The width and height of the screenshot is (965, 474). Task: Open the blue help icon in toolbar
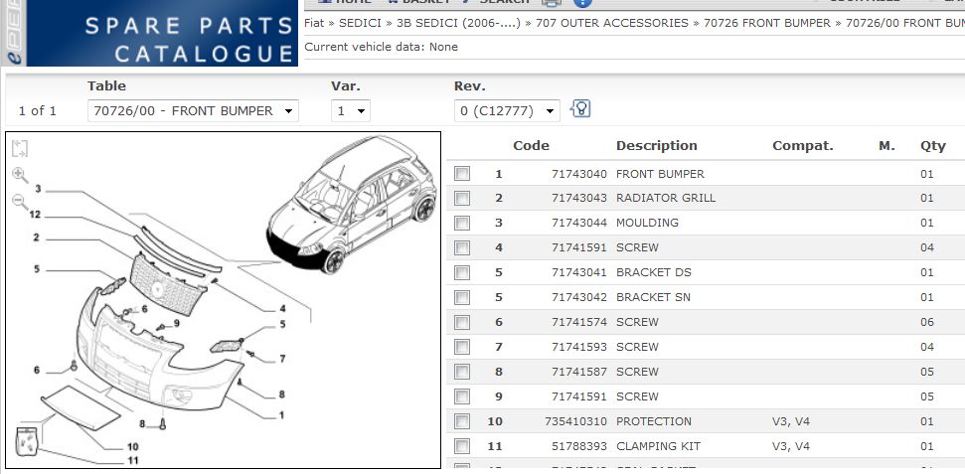(582, 2)
